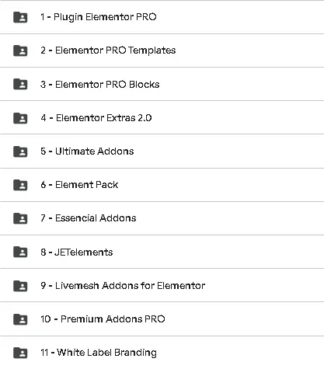This screenshot has height=369, width=324.
Task: Open the '1 - Plugin Elementor PRO' folder name
Action: (99, 17)
